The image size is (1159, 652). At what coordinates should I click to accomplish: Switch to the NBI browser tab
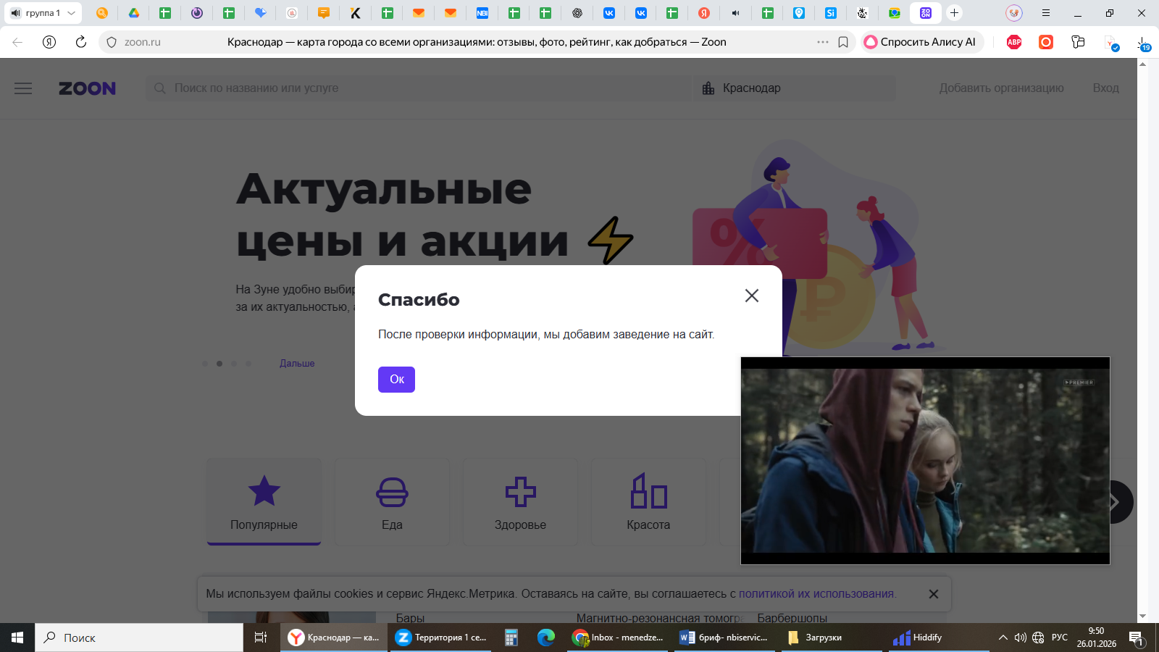(482, 13)
